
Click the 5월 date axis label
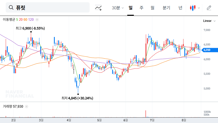99,120
